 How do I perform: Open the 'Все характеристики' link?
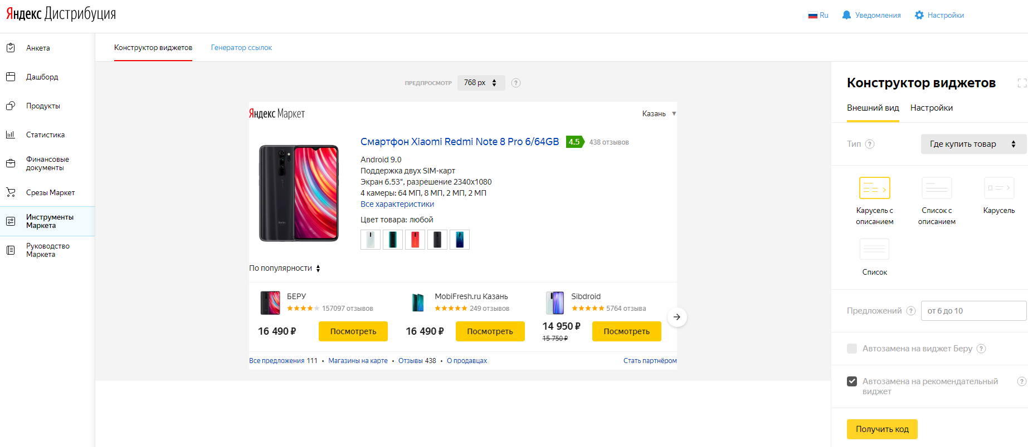click(x=397, y=204)
